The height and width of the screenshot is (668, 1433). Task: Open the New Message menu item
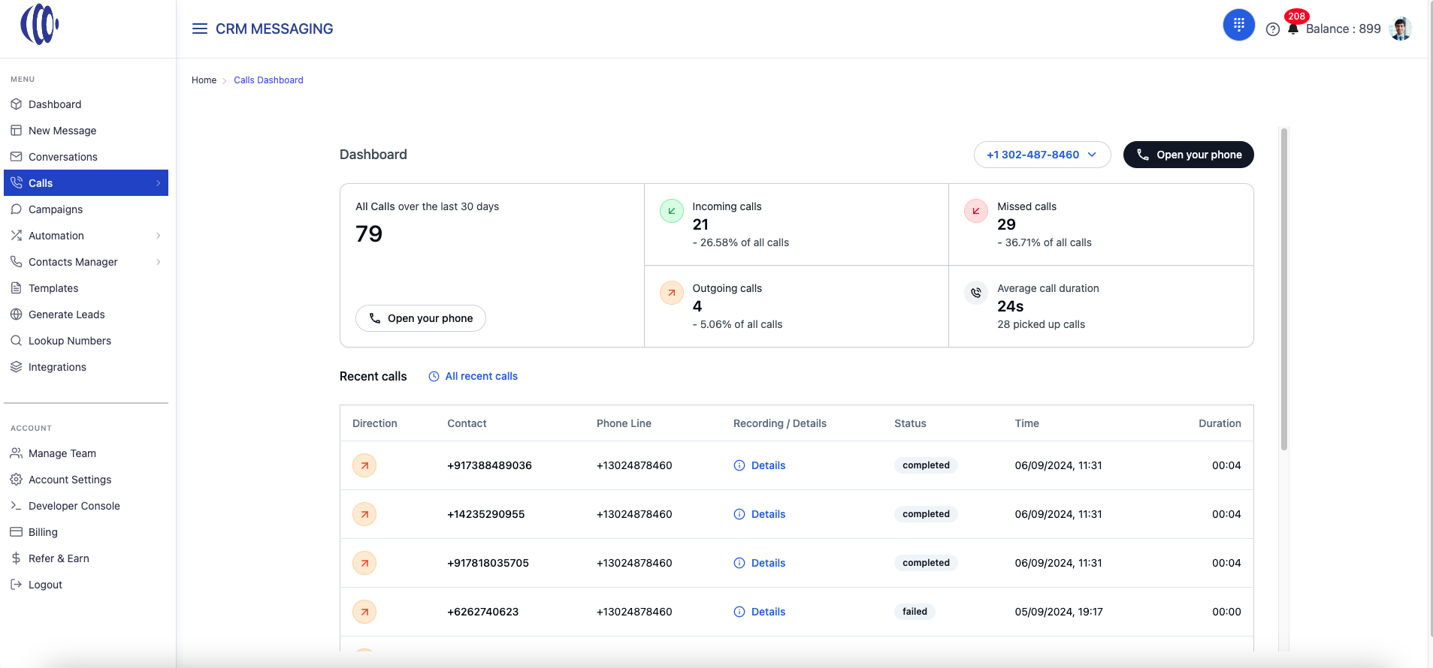[86, 131]
